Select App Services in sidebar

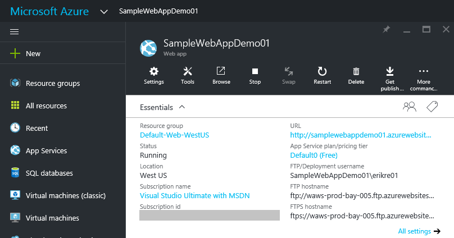[46, 151]
